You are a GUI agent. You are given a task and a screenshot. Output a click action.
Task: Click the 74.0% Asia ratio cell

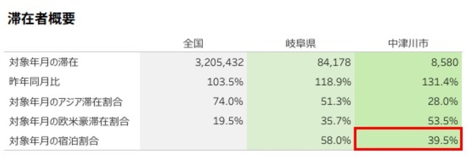click(229, 102)
